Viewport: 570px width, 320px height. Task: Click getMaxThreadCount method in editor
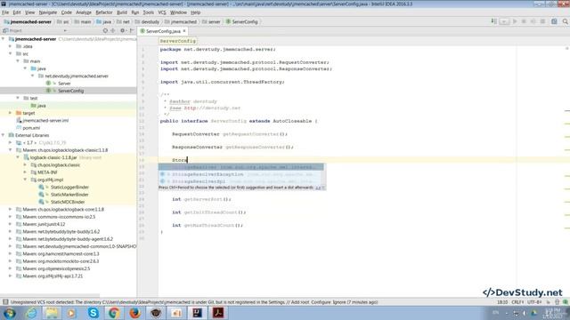pyautogui.click(x=210, y=225)
